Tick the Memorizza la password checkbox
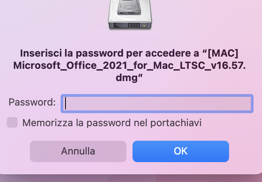262x182 pixels. 12,122
